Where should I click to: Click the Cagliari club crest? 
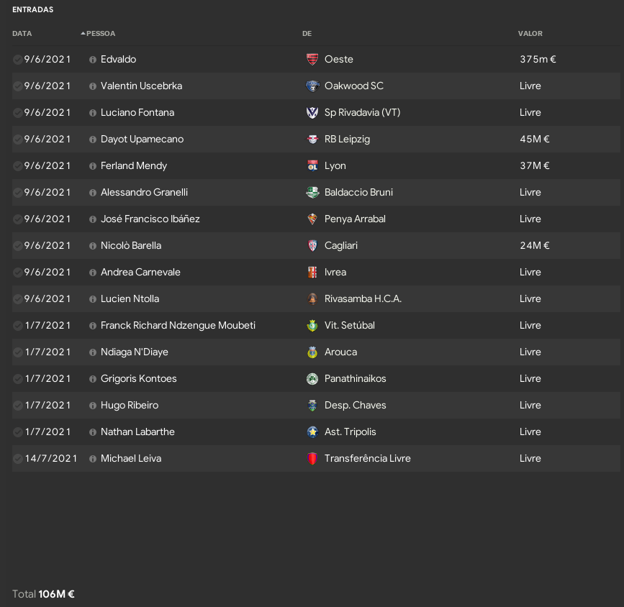point(312,246)
